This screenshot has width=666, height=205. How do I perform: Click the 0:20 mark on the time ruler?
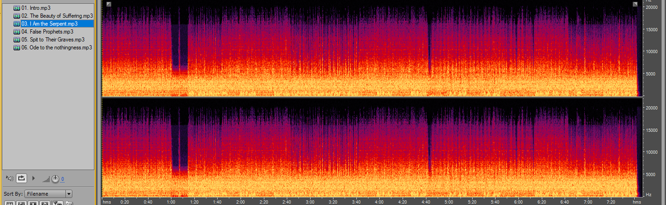point(125,202)
